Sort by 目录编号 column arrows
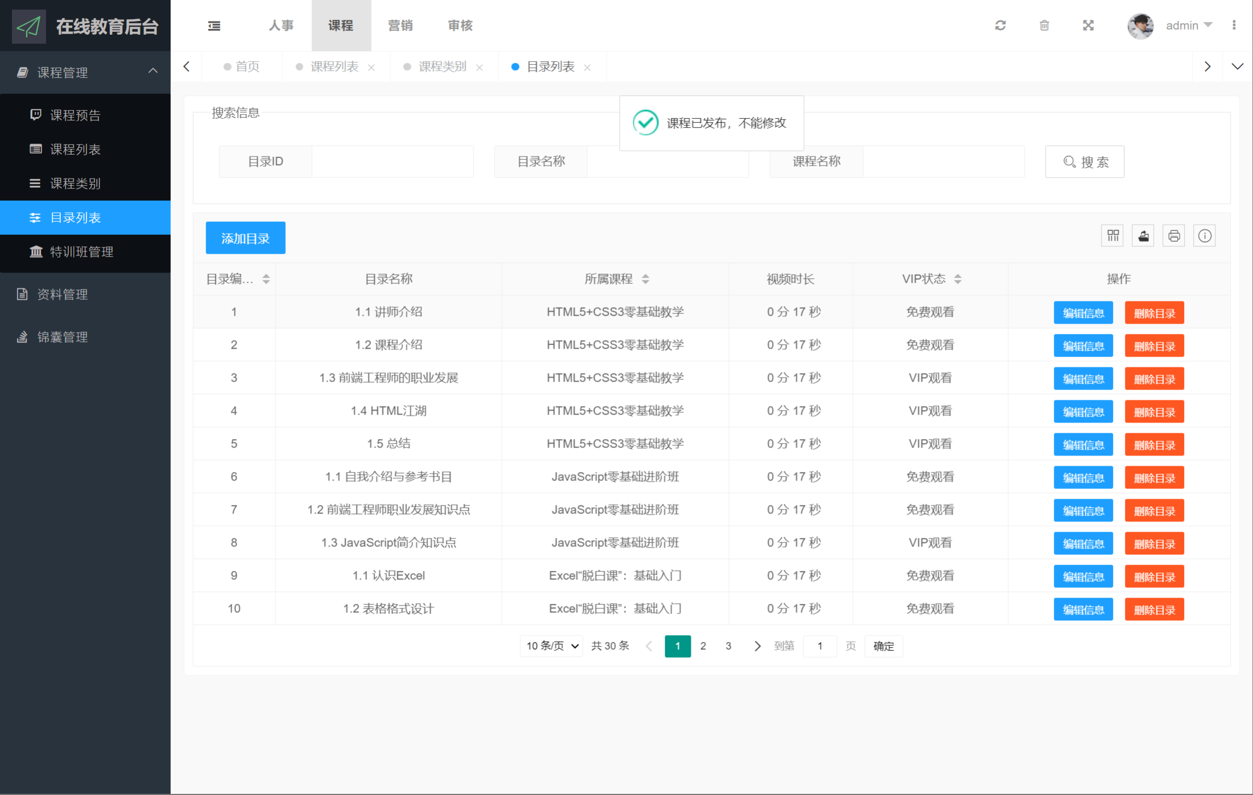The image size is (1253, 795). (x=266, y=279)
